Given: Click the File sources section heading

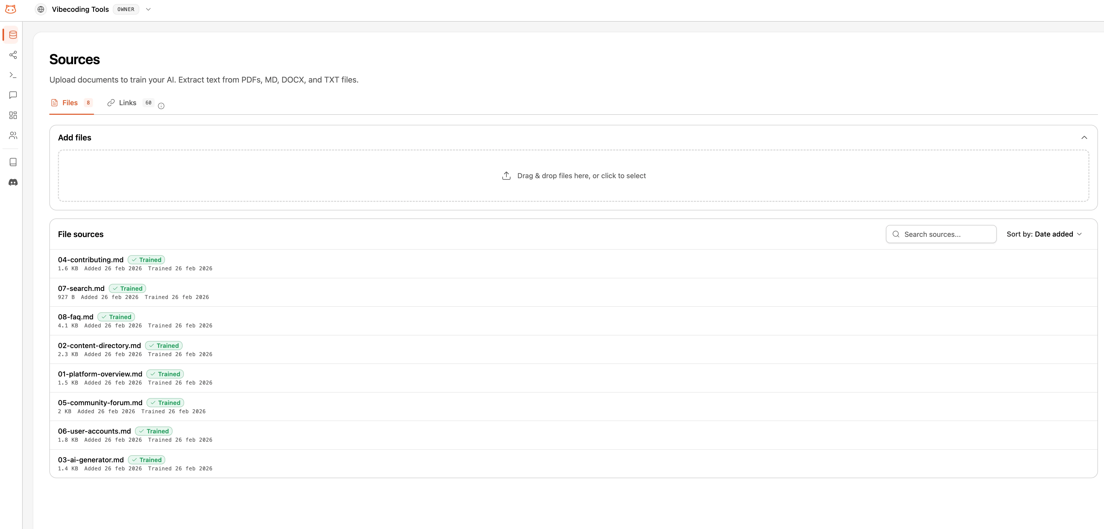Looking at the screenshot, I should (81, 234).
